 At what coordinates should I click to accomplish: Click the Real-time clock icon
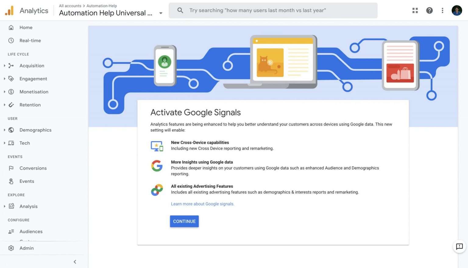pyautogui.click(x=11, y=41)
